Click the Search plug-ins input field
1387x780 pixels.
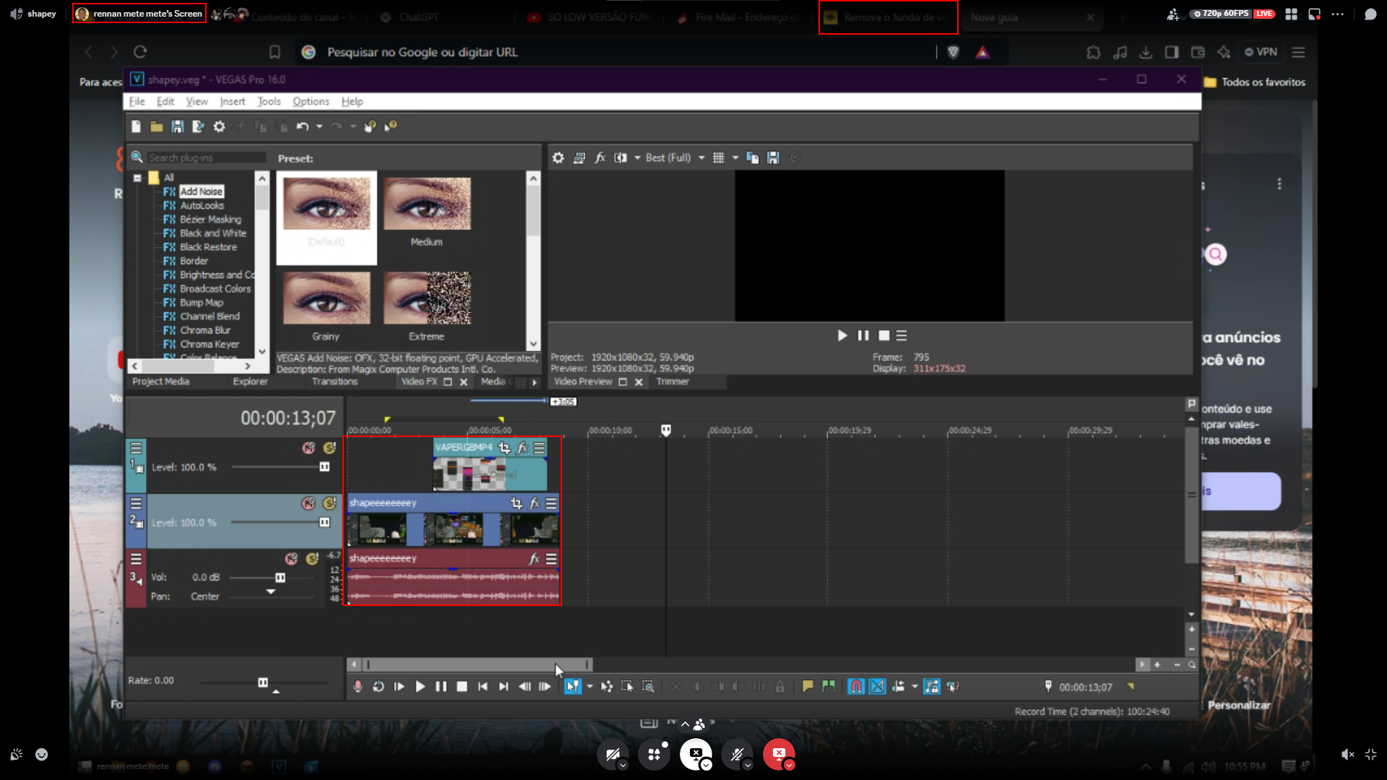tap(207, 157)
